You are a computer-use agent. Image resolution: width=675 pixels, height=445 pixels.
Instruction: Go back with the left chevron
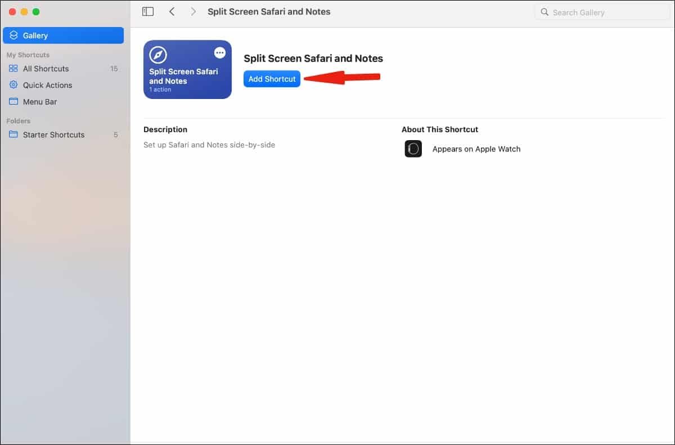pyautogui.click(x=172, y=12)
